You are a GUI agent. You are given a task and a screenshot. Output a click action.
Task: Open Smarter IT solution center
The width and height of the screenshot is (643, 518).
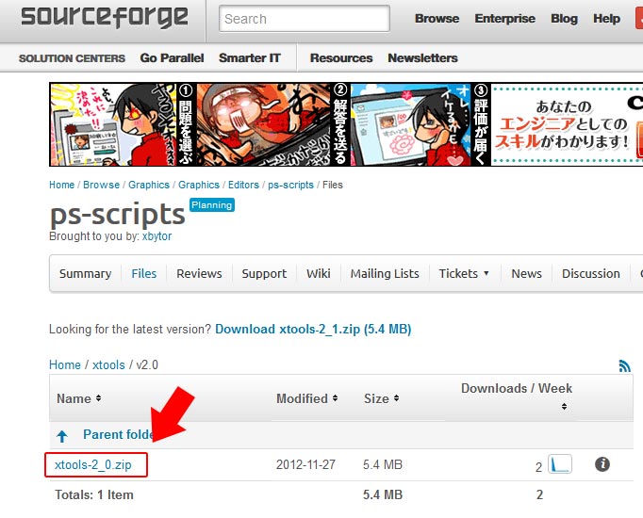coord(249,58)
